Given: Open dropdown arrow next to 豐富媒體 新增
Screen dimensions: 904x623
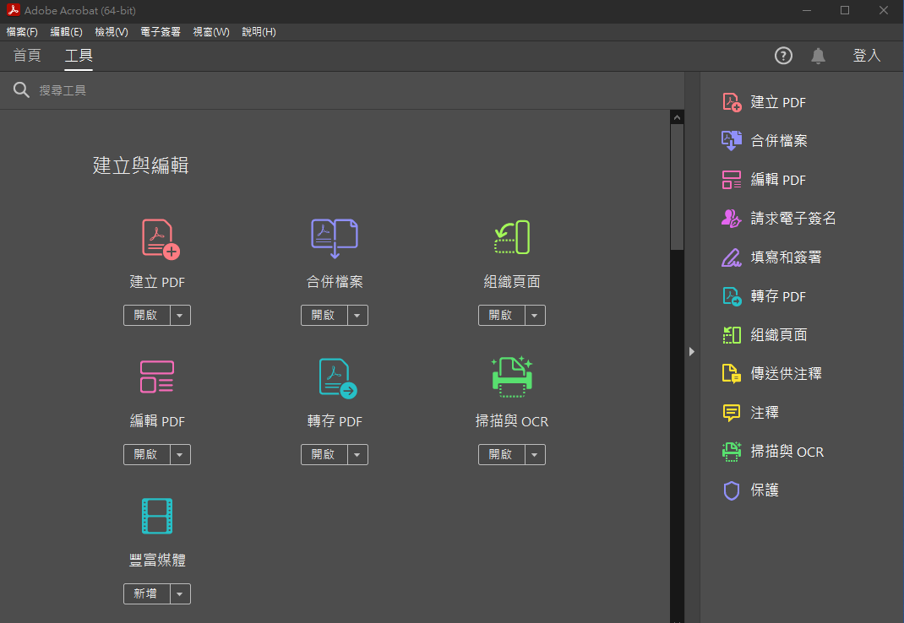Looking at the screenshot, I should [x=181, y=594].
